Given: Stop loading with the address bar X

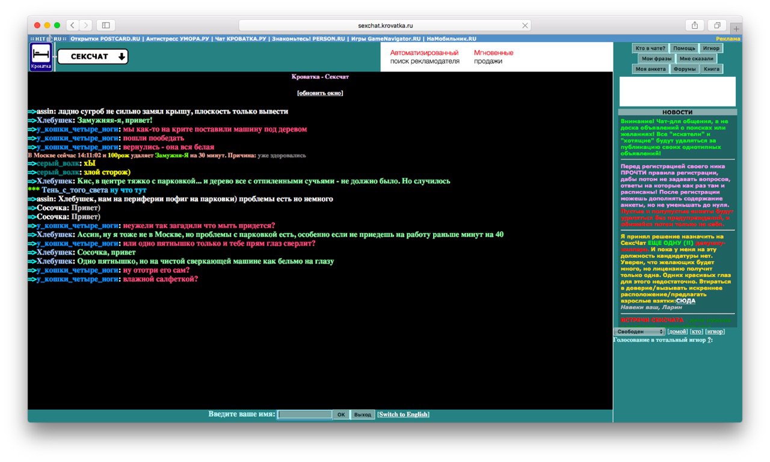Looking at the screenshot, I should [525, 26].
